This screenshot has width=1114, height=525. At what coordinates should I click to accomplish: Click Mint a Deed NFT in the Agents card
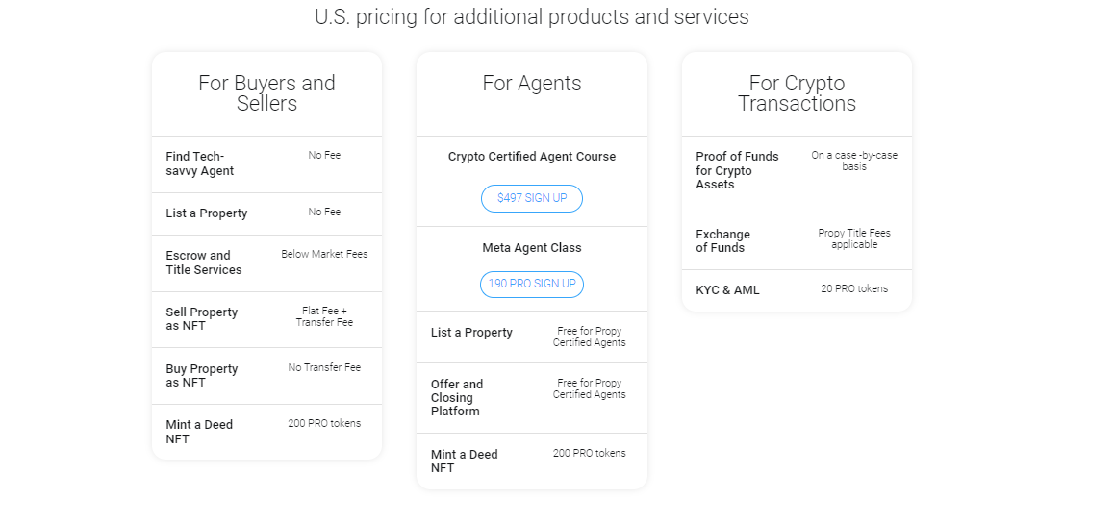point(465,462)
